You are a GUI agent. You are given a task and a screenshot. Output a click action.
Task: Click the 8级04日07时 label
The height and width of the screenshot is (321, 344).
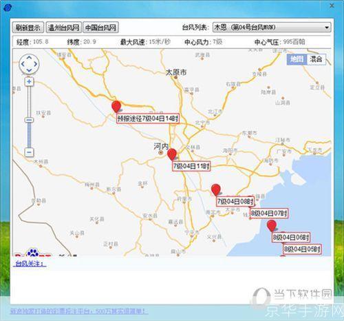(269, 214)
